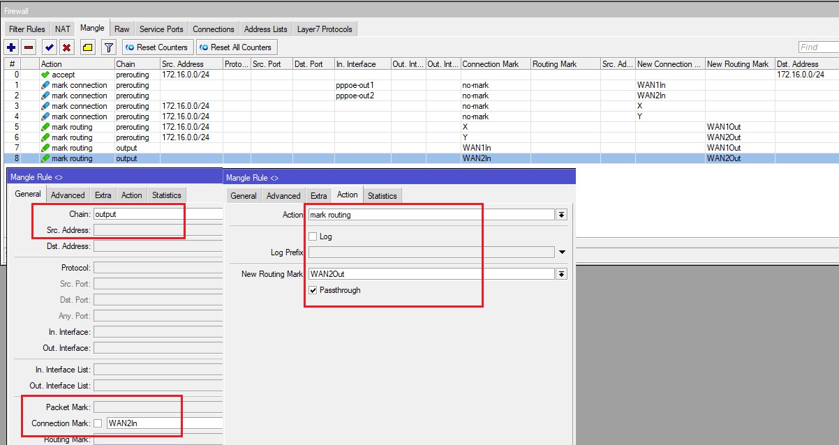Sort by the New Routing Mark column header

739,64
